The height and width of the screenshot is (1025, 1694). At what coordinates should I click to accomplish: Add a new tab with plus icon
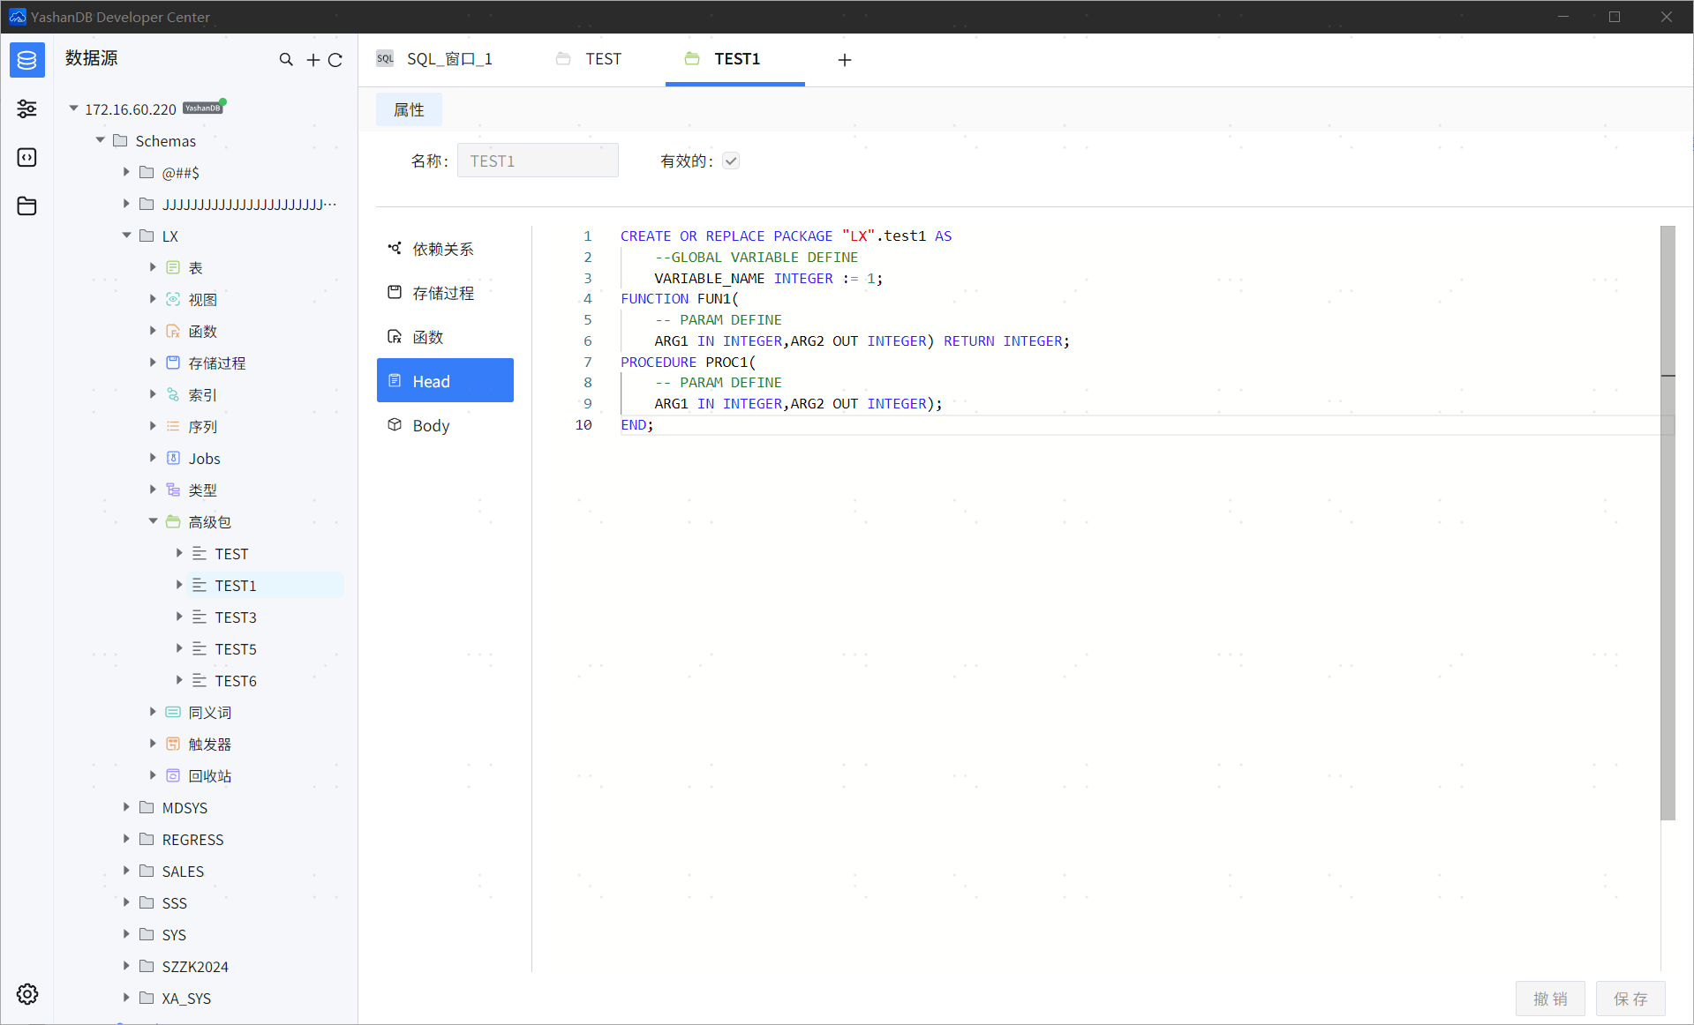tap(844, 59)
